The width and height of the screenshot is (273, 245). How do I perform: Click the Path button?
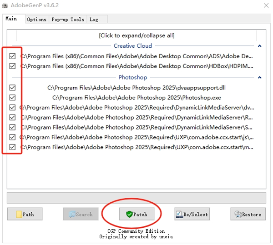(x=25, y=214)
